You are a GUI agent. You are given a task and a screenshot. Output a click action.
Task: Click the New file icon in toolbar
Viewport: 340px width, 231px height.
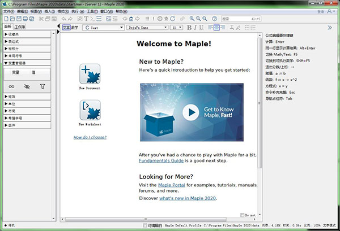(6, 19)
